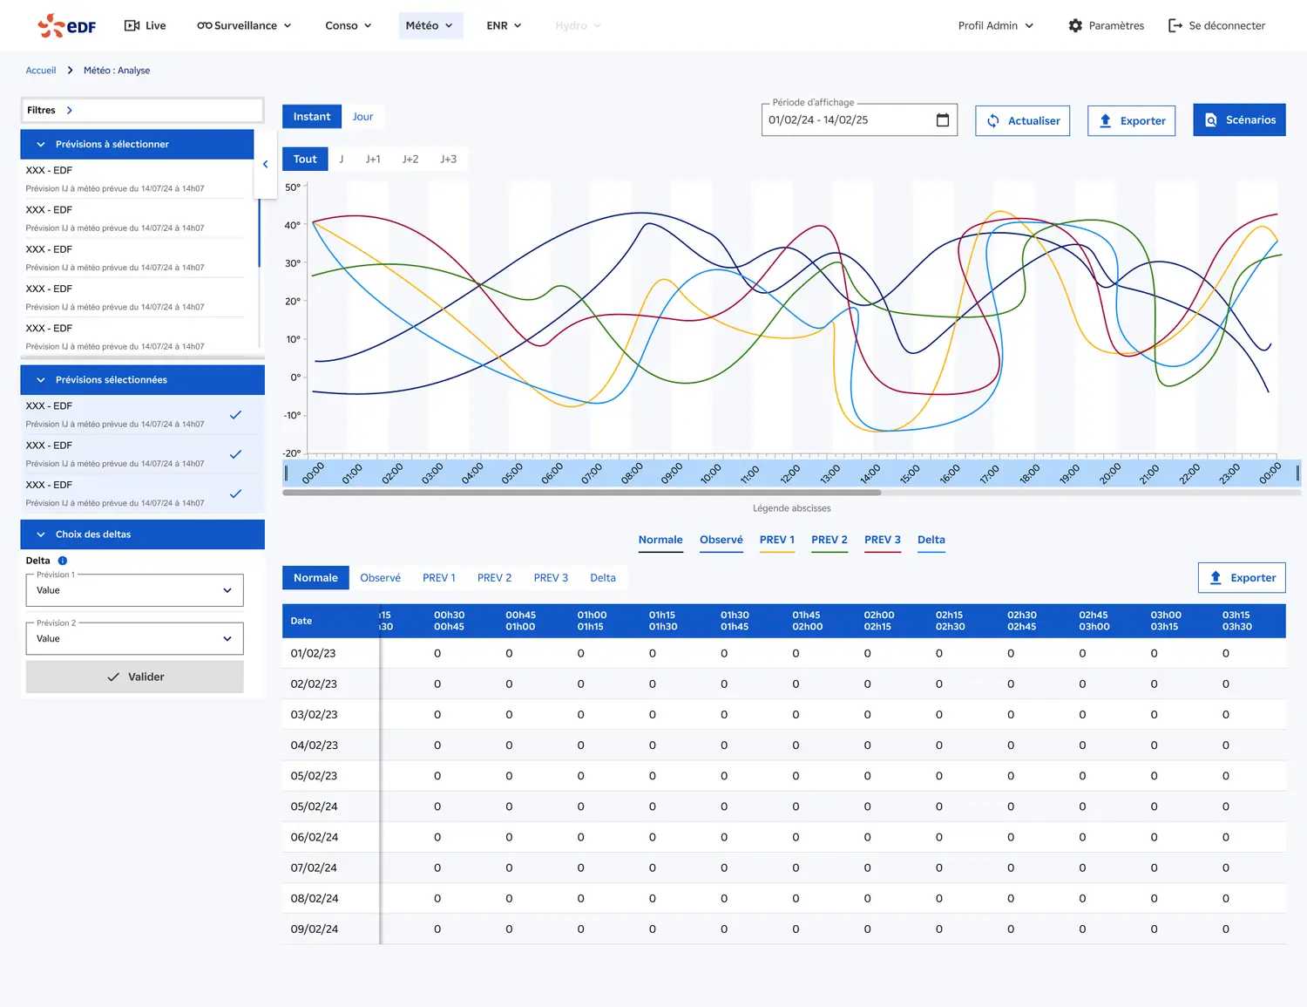This screenshot has height=1007, width=1307.
Task: Select the J+2 chart tab
Action: pos(410,160)
